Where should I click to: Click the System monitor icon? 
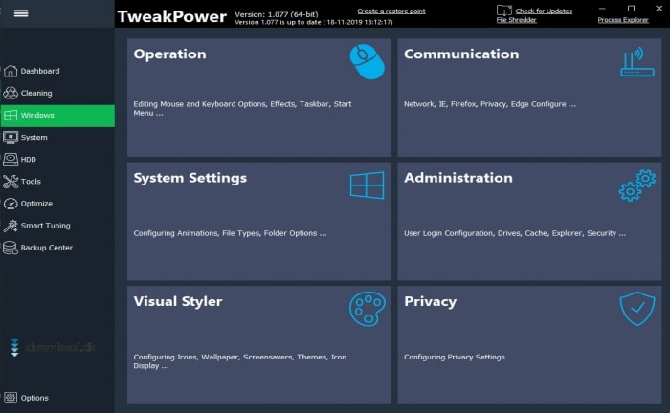click(x=11, y=138)
